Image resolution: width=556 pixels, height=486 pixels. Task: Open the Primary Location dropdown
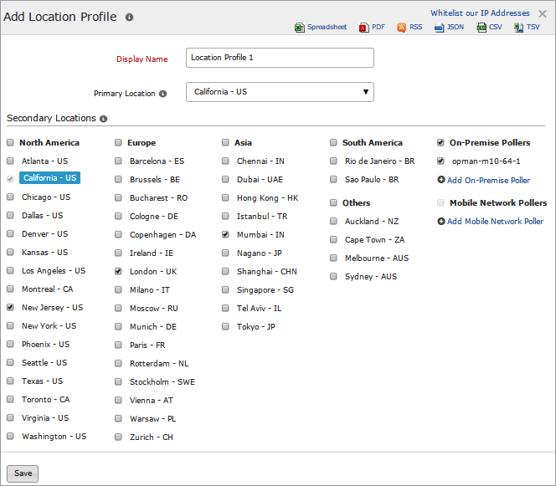280,92
